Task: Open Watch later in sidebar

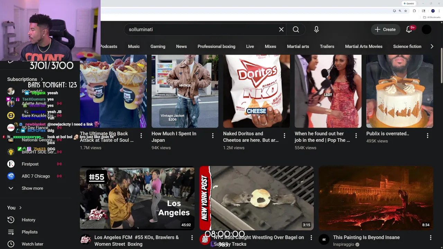Action: [x=35, y=244]
